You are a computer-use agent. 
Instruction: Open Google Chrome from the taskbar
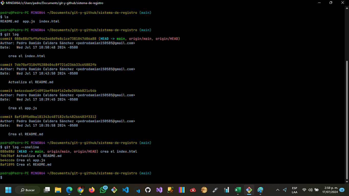(80, 190)
